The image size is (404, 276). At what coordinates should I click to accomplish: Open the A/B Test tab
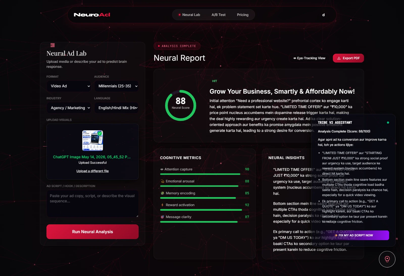pos(218,15)
